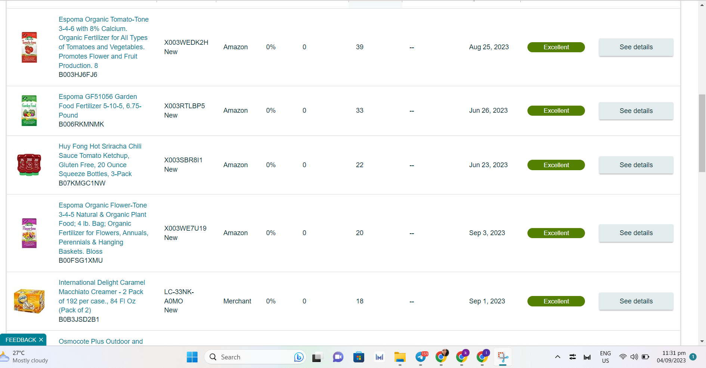The width and height of the screenshot is (706, 368).
Task: Open clock and calendar at 11:31 pm
Action: click(x=671, y=357)
